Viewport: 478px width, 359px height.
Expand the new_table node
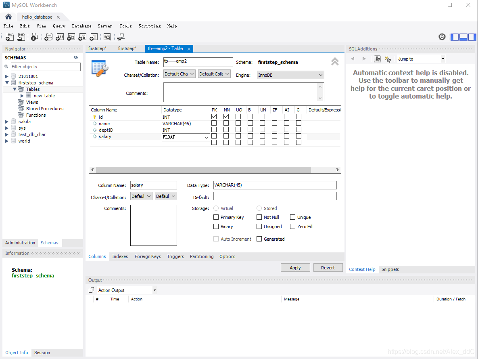[22, 96]
